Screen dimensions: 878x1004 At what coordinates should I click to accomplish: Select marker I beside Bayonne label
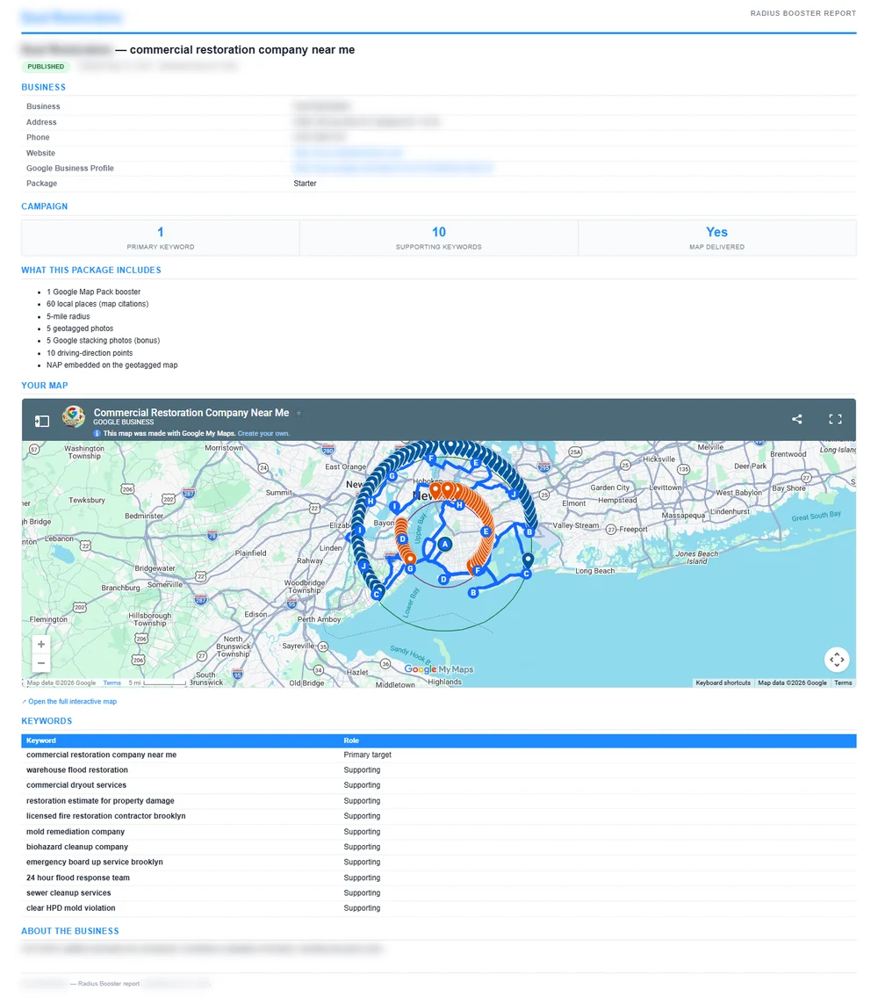click(395, 507)
